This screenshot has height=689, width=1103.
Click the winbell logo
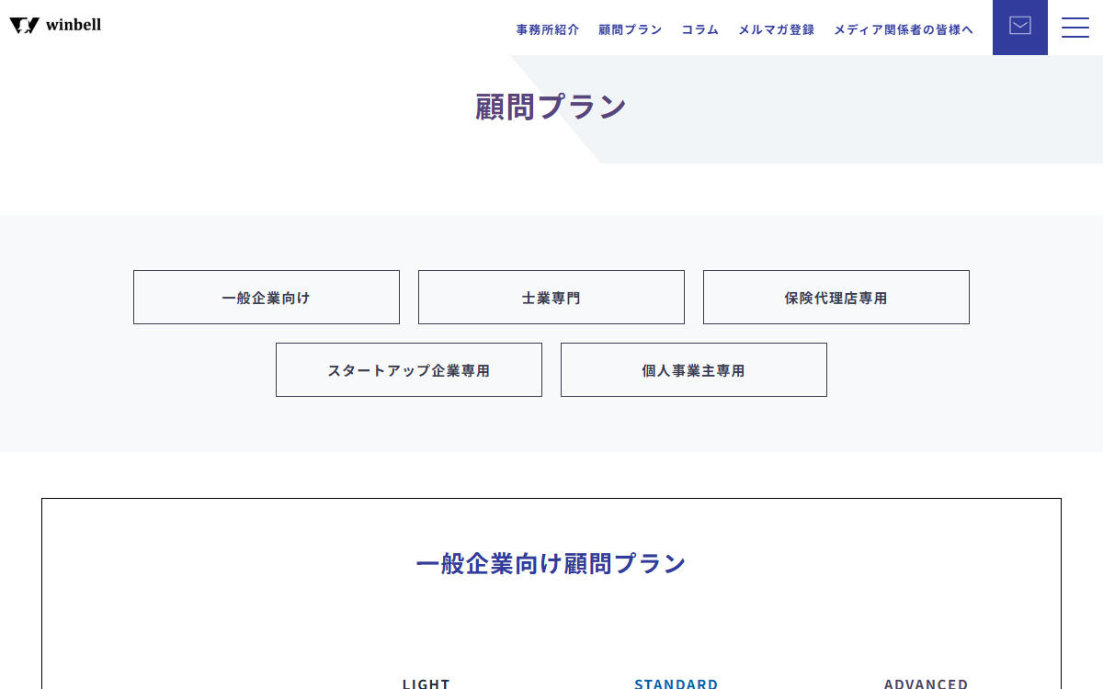(55, 26)
